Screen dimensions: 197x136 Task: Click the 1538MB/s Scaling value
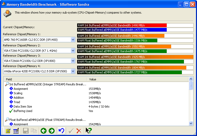[95, 93]
